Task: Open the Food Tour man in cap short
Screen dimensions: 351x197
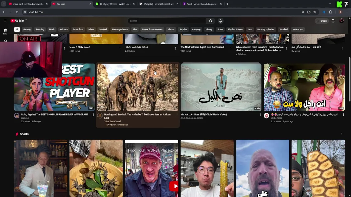Action: click(x=152, y=168)
